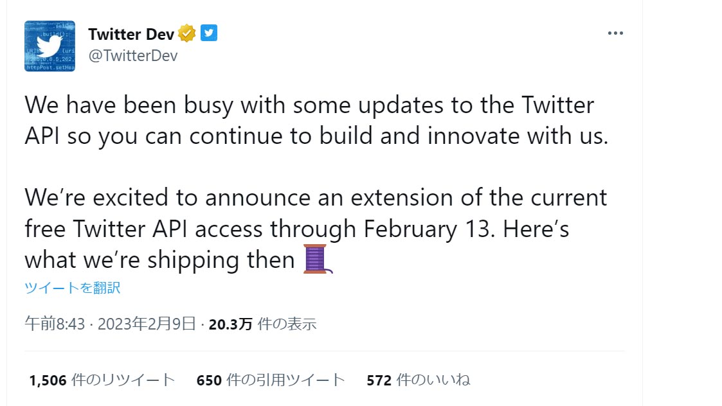Viewport: 722px width, 406px height.
Task: Open the 650 件の引用ツイート list
Action: click(x=271, y=380)
